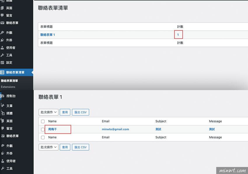The image size is (248, 174).
Task: Open the 周梅干 entry name link
Action: click(53, 129)
